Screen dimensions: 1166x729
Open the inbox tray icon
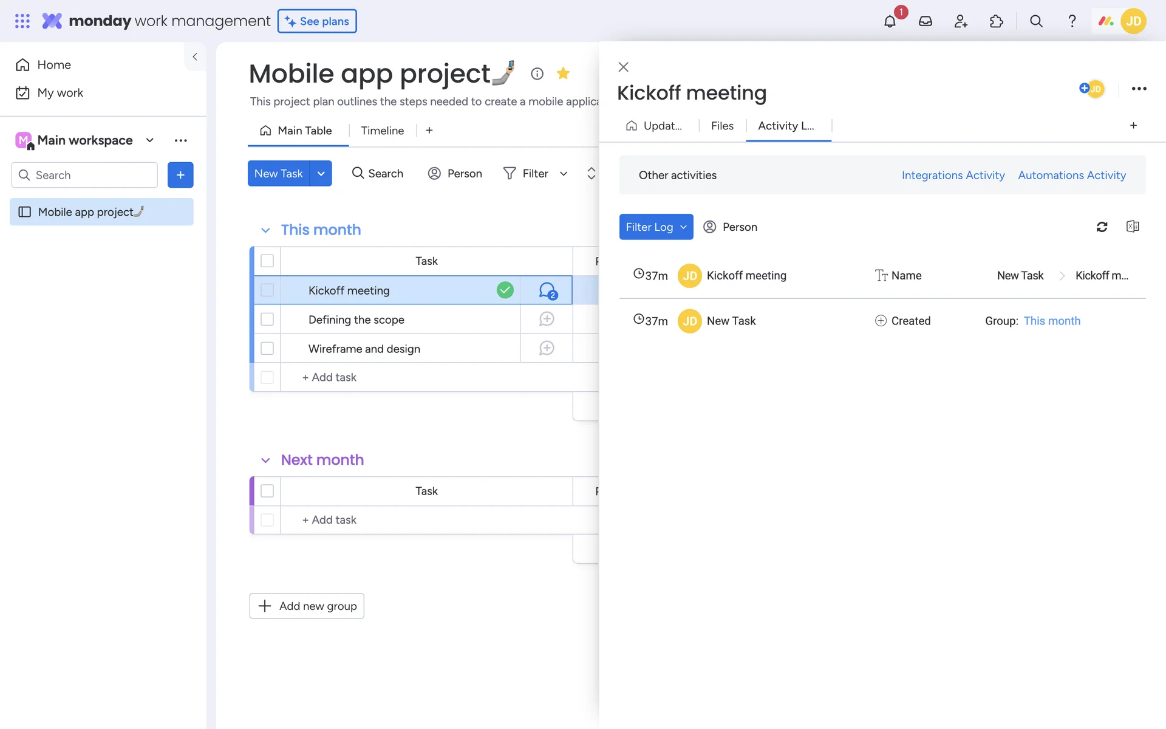point(926,21)
